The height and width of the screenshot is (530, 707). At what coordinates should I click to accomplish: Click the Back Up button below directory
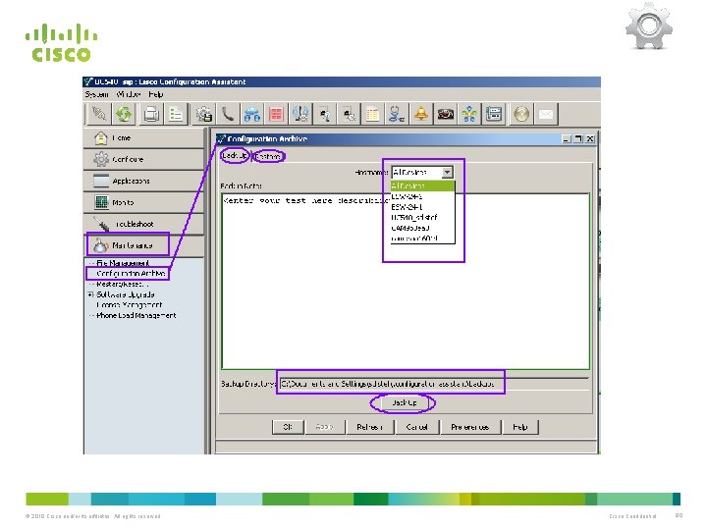404,402
